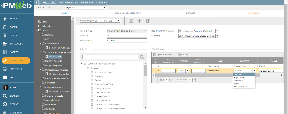
Task: Click fields list vertical scrollbar
Action: (x=145, y=71)
